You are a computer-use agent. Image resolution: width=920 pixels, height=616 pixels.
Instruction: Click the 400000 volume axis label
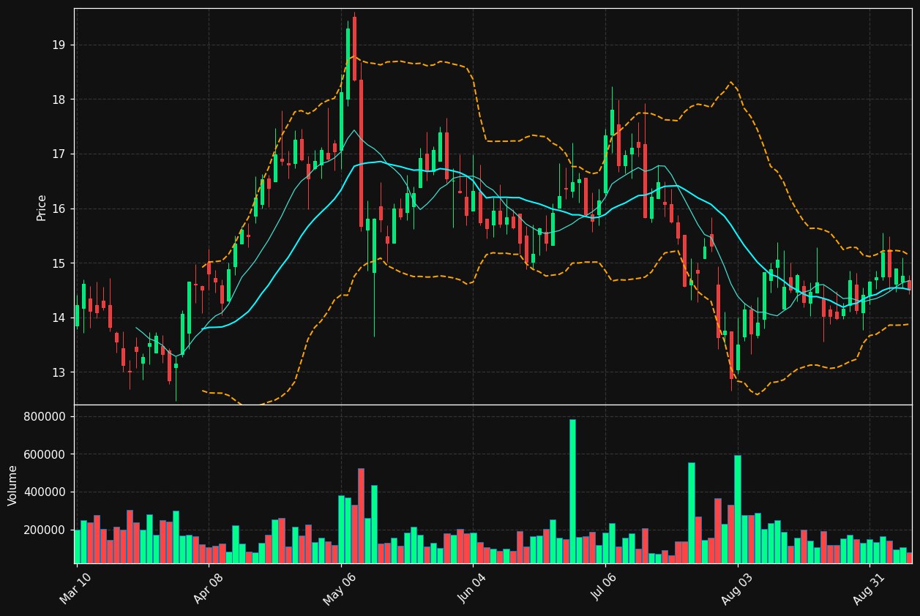point(45,492)
